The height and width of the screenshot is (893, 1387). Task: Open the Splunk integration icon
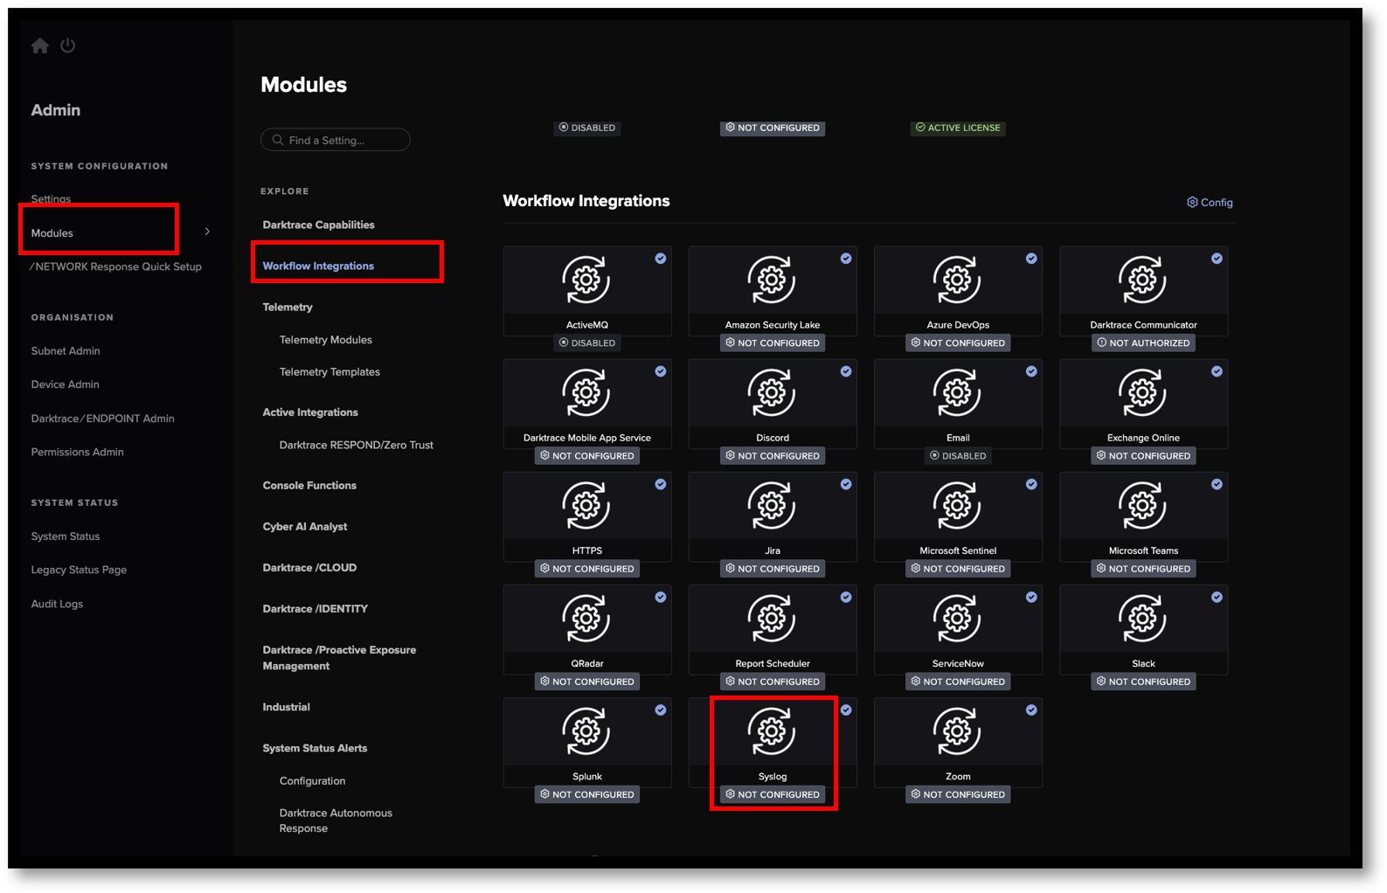(586, 730)
